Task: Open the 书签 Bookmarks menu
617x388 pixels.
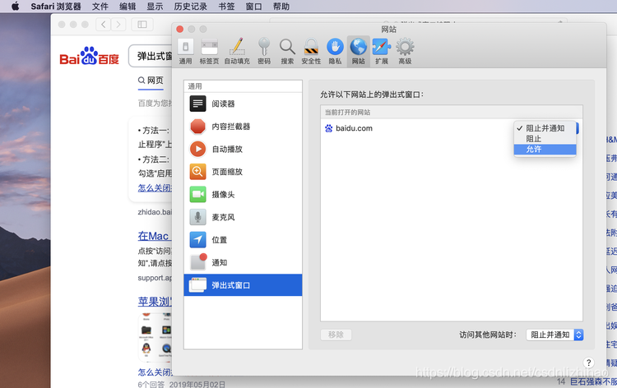Action: click(x=226, y=7)
